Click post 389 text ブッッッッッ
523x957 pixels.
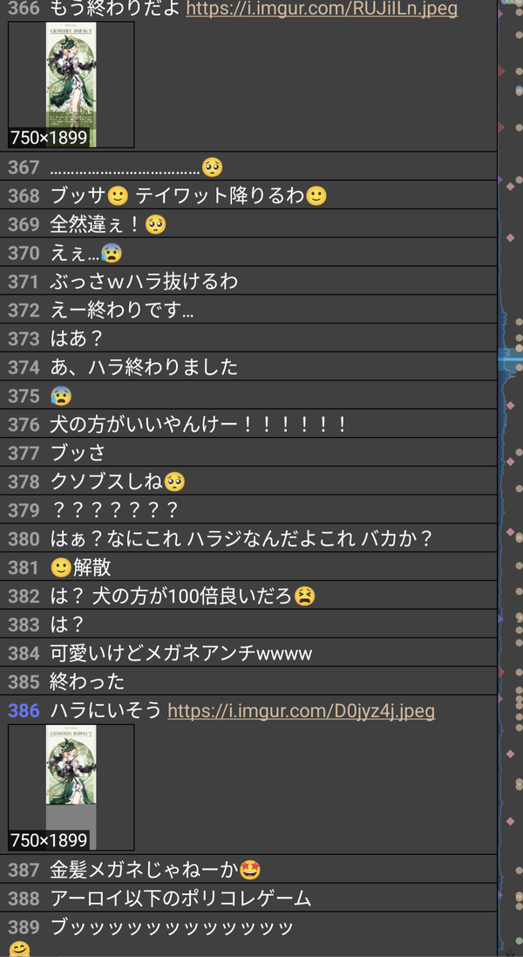click(x=172, y=928)
